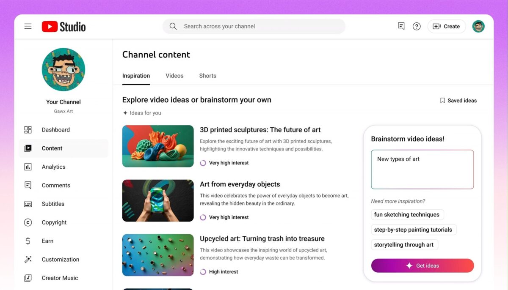Viewport: 508px width, 290px height.
Task: Open the Art from everyday objects thumbnail
Action: (x=158, y=201)
